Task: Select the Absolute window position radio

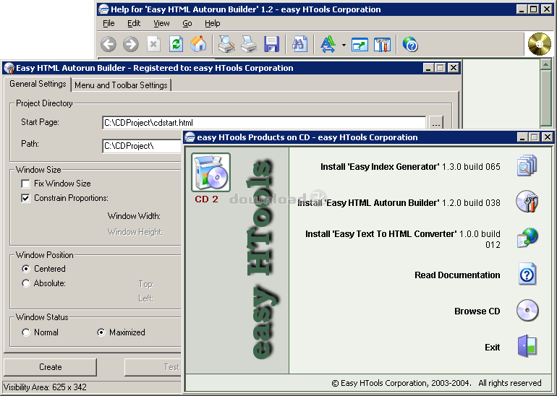Action: [25, 283]
